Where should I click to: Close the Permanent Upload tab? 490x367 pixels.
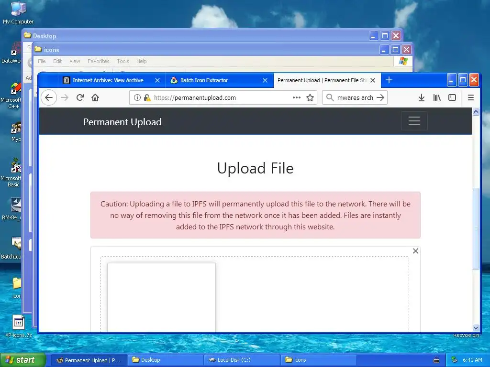372,80
